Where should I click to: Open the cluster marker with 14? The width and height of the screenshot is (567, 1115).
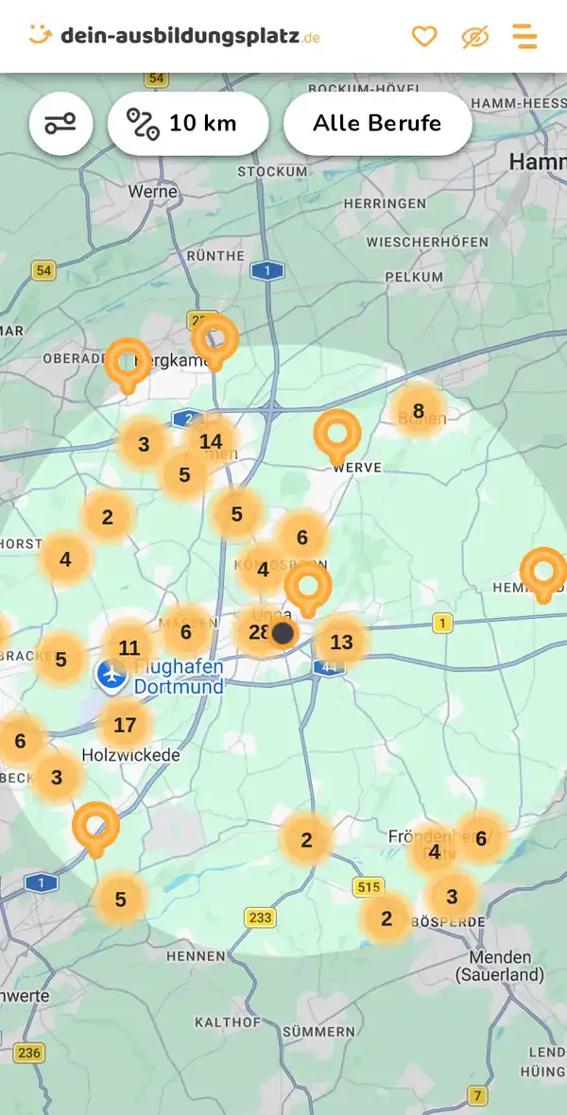tap(211, 441)
